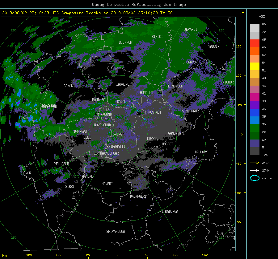Viewport: 278px width, 259px height.
Task: Click the BIJAPUR city label
Action: pos(125,42)
